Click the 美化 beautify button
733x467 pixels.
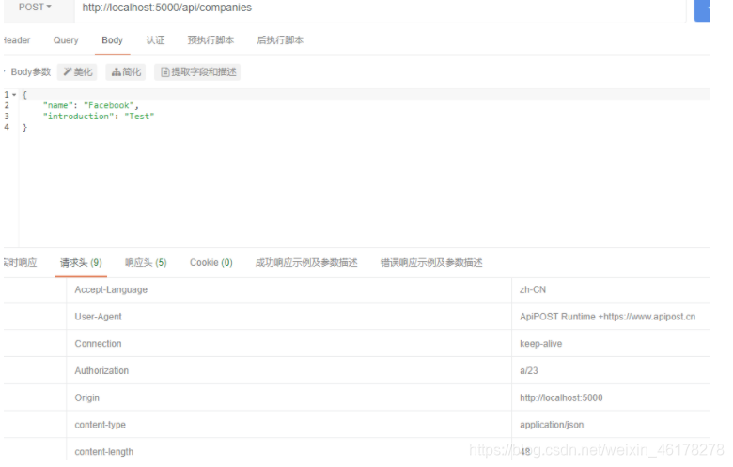tap(77, 72)
